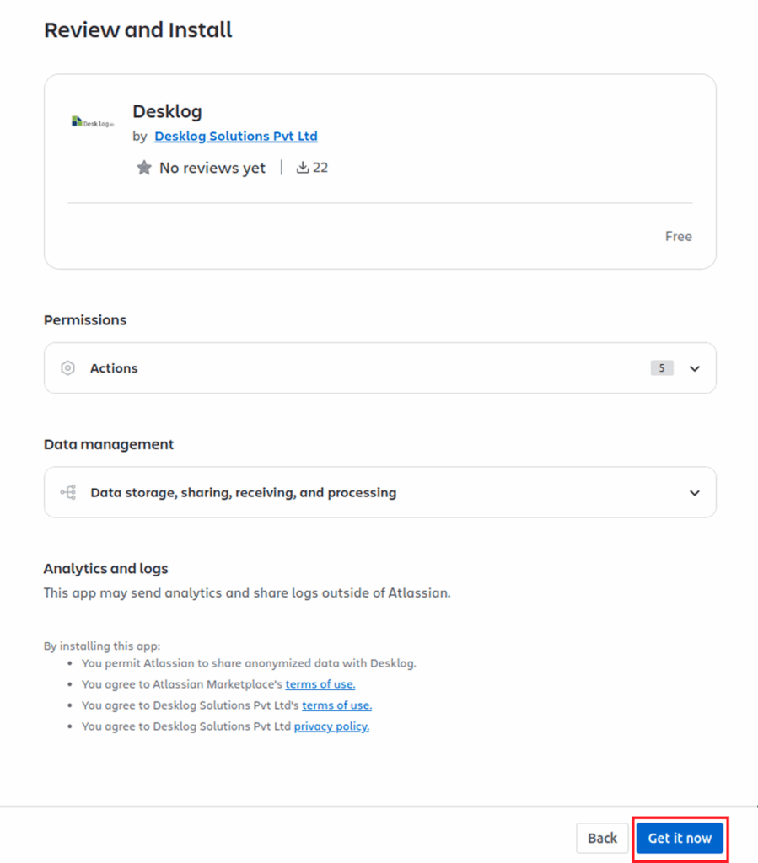Click the Actions count badge 5
The image size is (758, 863).
(x=662, y=368)
